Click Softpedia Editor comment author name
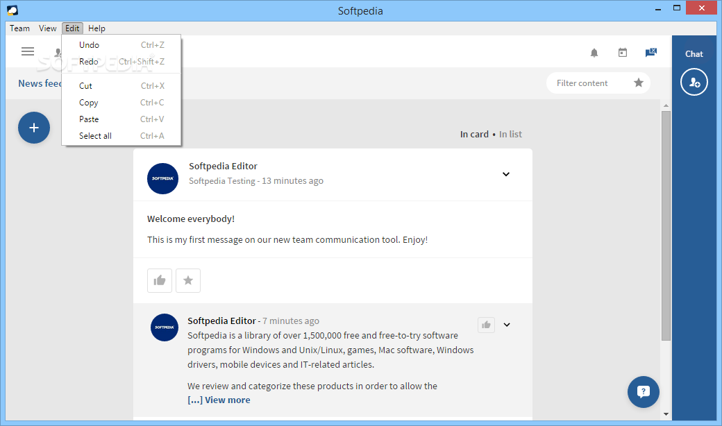The image size is (722, 426). (221, 321)
